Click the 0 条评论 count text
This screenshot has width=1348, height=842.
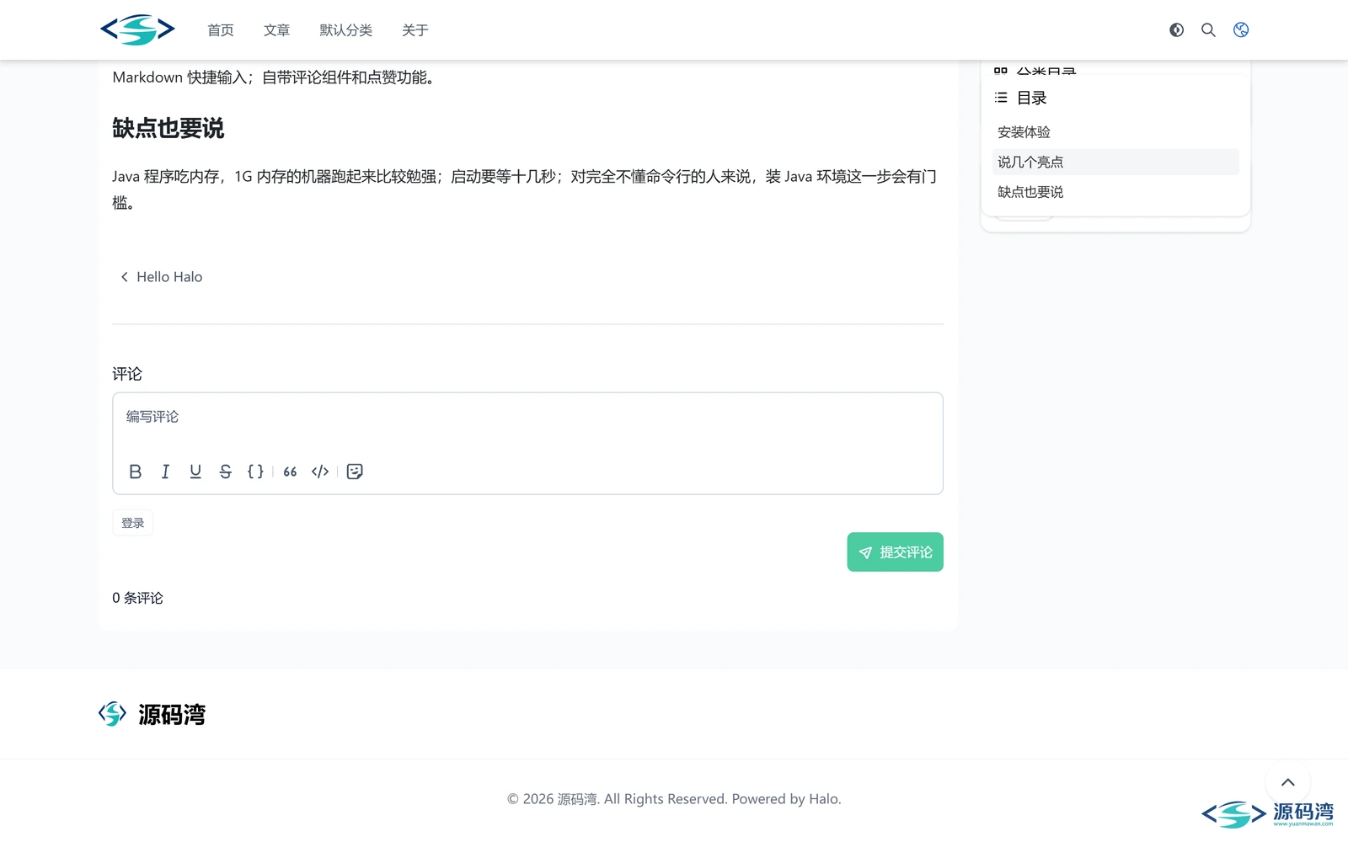point(138,598)
